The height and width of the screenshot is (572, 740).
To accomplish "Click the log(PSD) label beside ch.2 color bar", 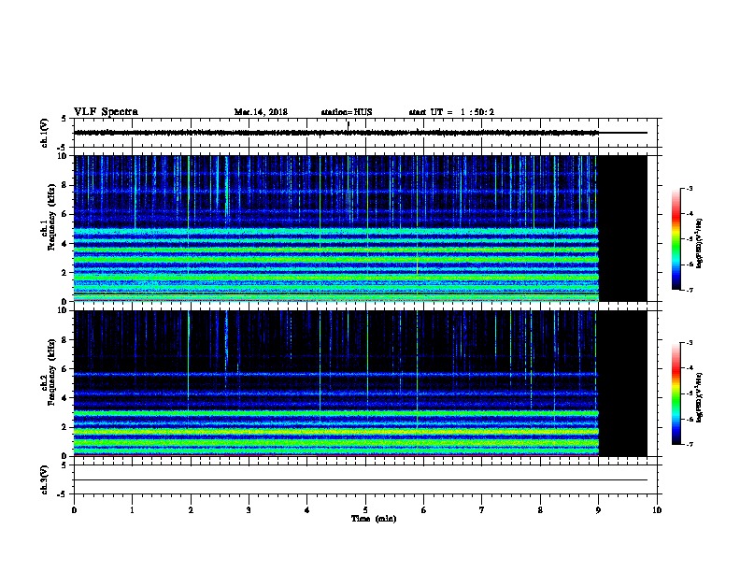I will click(700, 397).
